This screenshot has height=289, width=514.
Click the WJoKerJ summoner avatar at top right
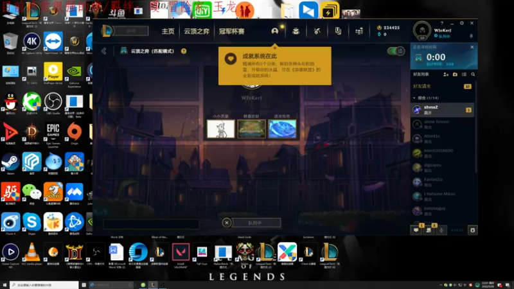coord(422,30)
